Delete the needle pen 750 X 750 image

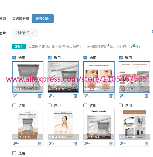pos(75,96)
